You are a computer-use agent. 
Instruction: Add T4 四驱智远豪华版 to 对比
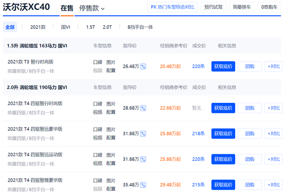274,134
